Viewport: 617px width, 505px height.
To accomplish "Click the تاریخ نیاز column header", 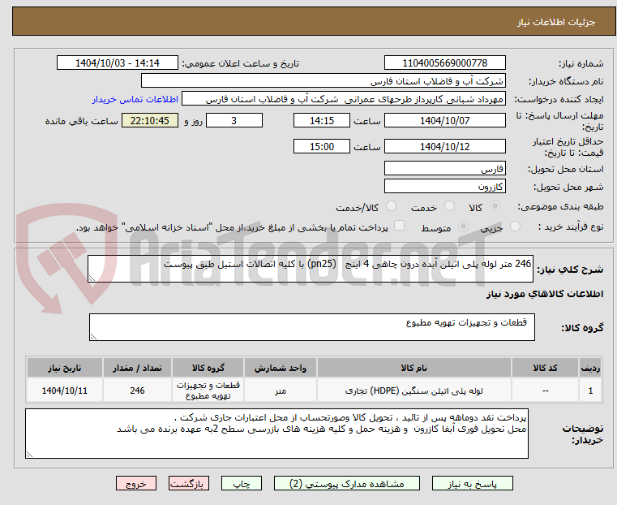I will [x=65, y=368].
